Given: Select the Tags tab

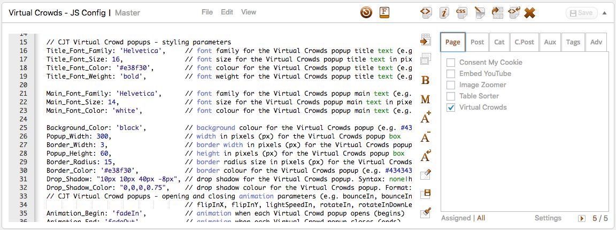Looking at the screenshot, I should point(573,42).
